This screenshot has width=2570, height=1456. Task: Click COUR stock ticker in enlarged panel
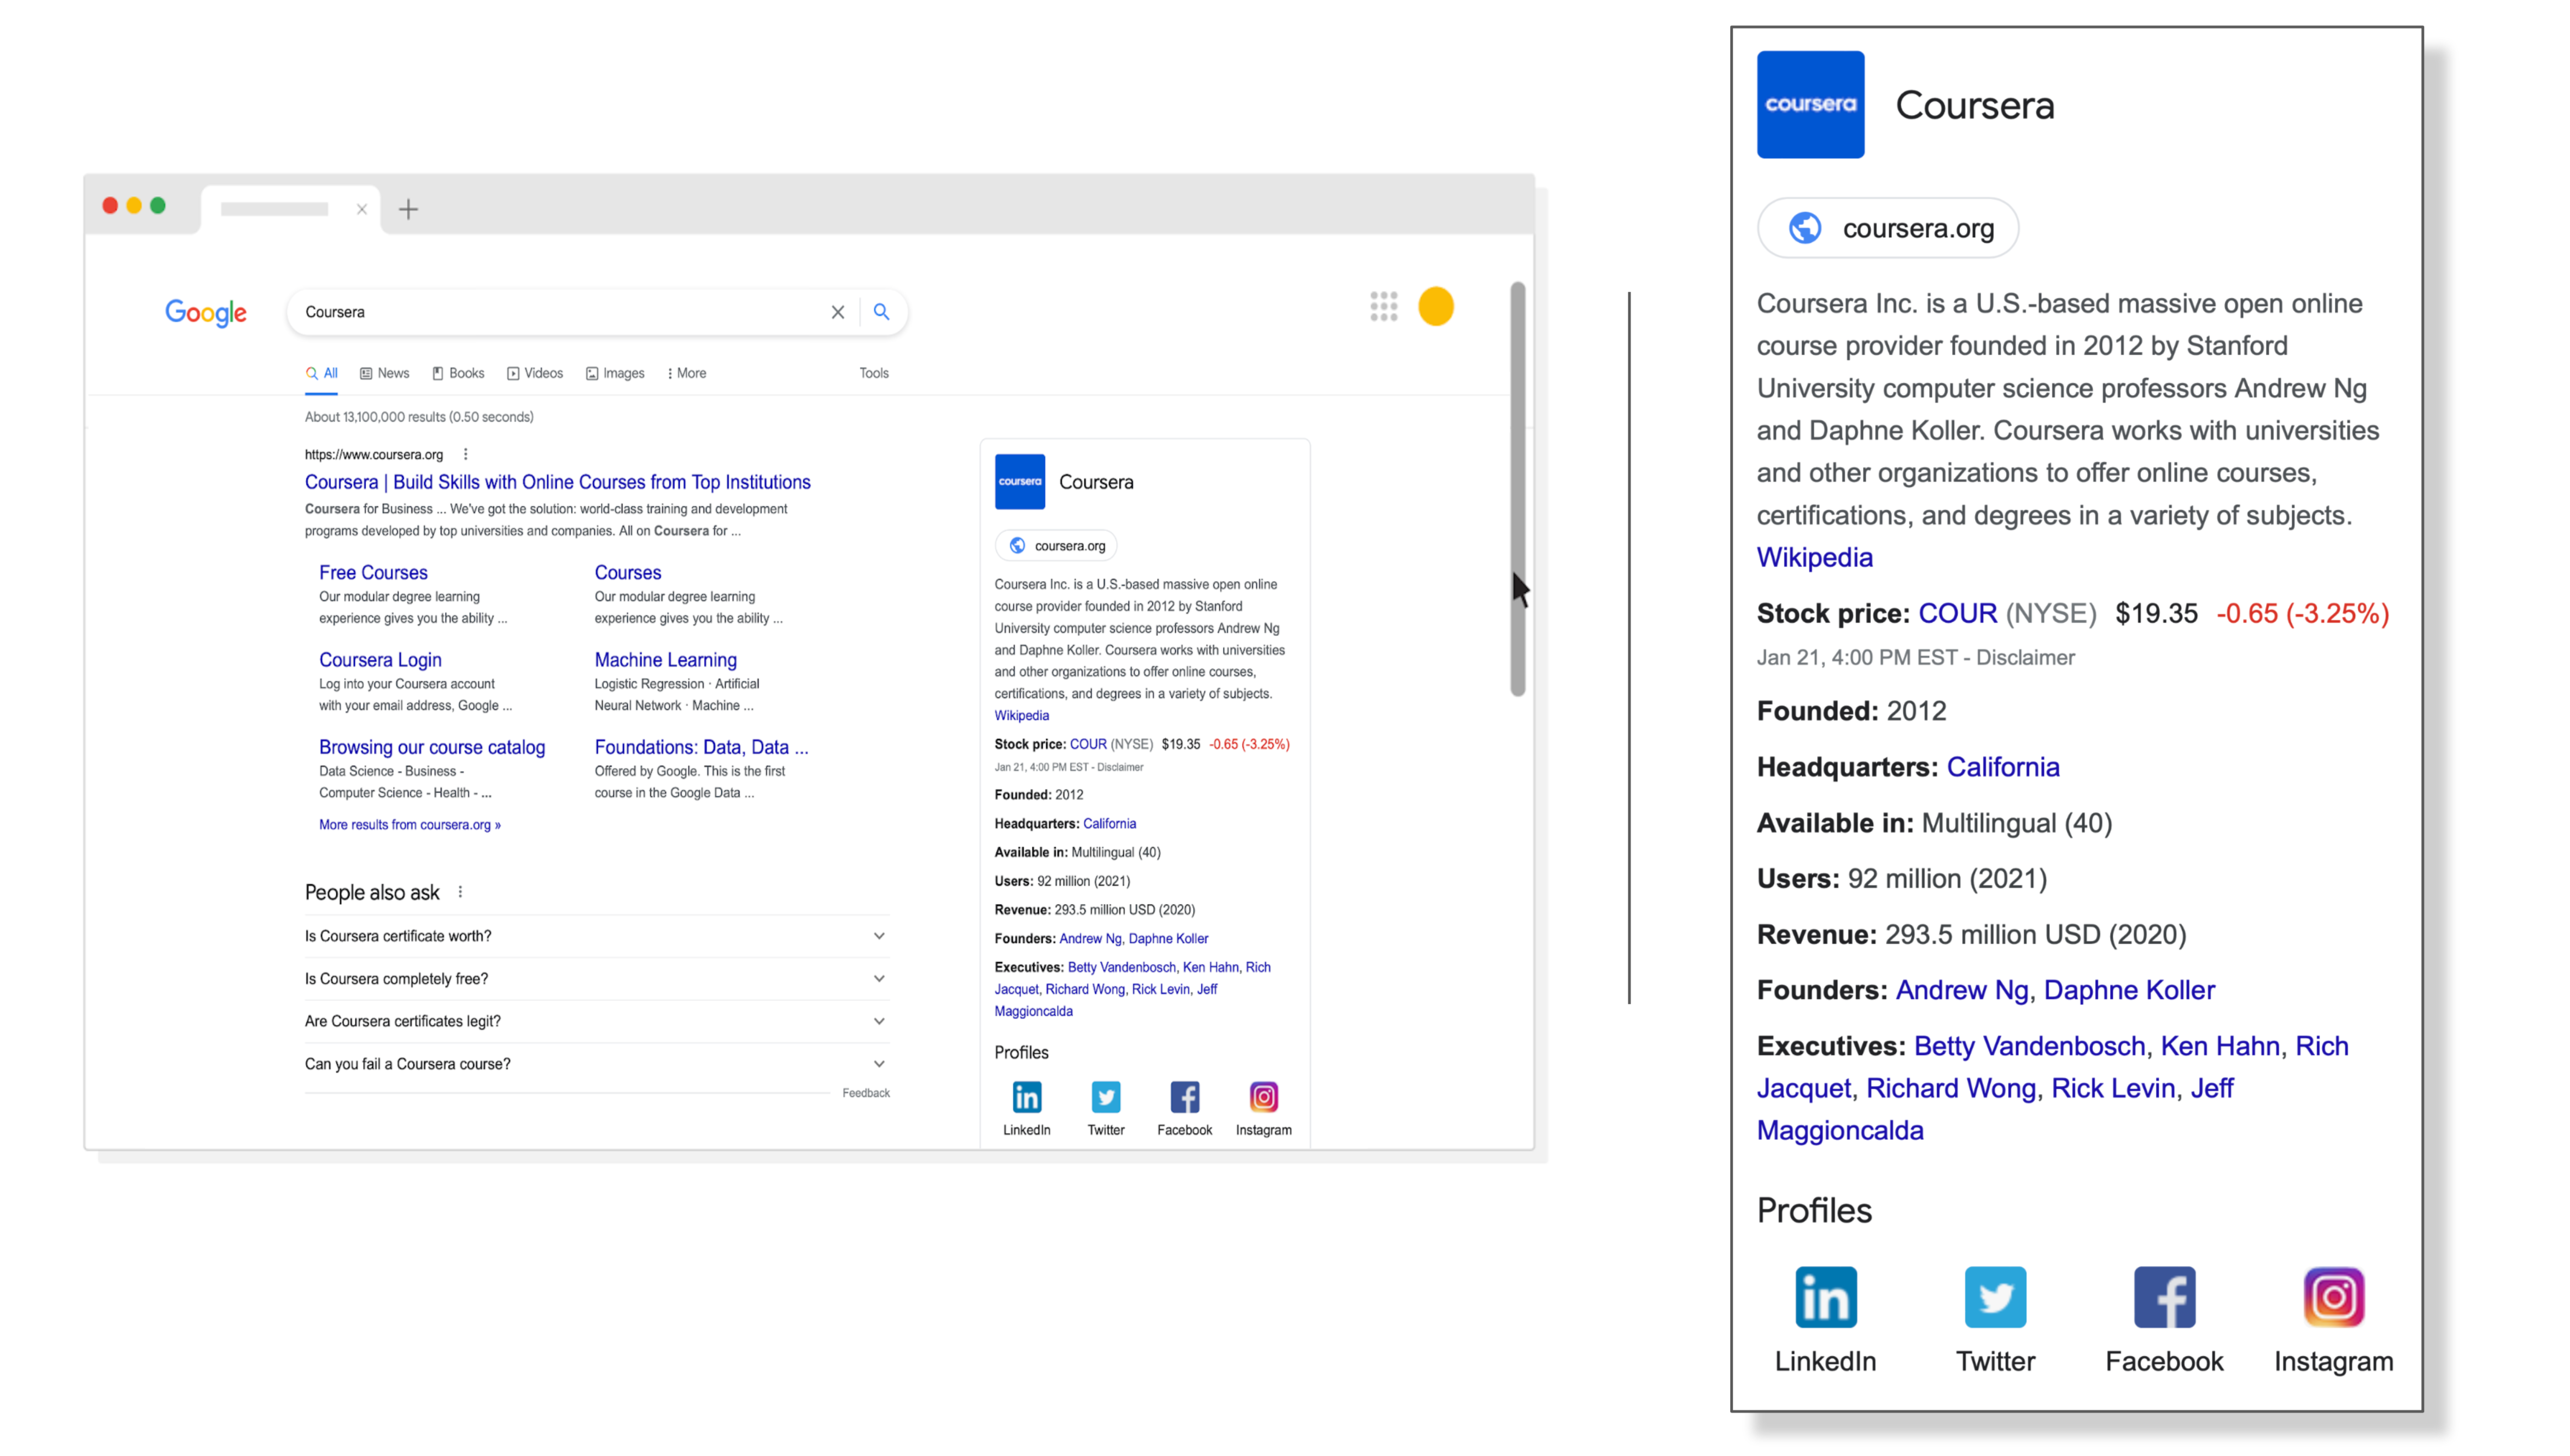click(x=1957, y=613)
